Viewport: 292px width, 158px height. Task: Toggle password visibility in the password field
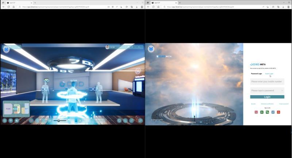click(282, 90)
